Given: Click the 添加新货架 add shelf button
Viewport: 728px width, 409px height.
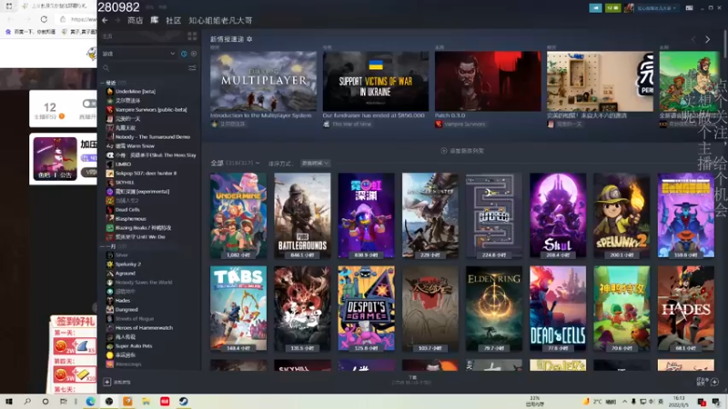Looking at the screenshot, I should (462, 151).
